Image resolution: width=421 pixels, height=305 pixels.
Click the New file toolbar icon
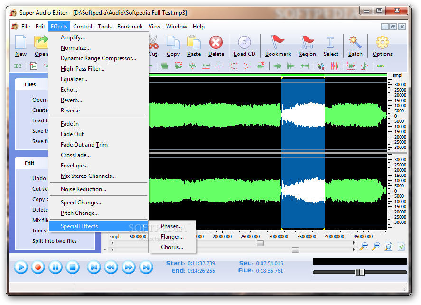21,42
